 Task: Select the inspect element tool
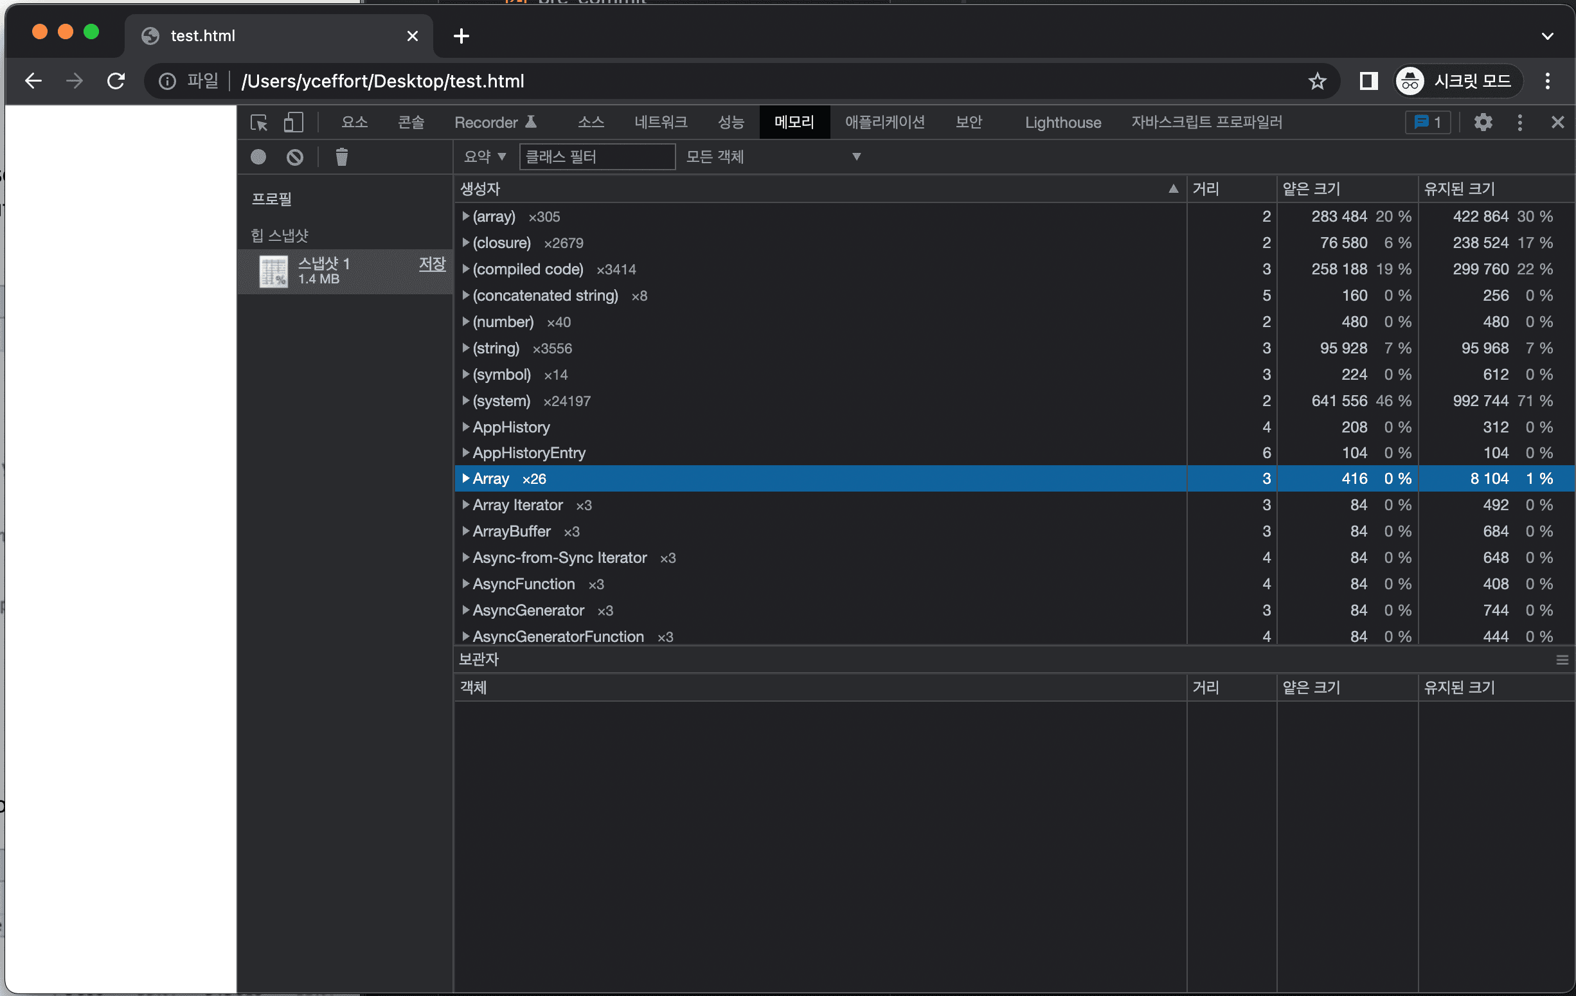click(259, 121)
